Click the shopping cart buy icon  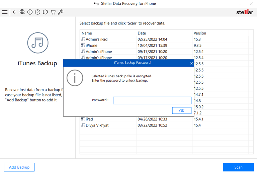53,12
